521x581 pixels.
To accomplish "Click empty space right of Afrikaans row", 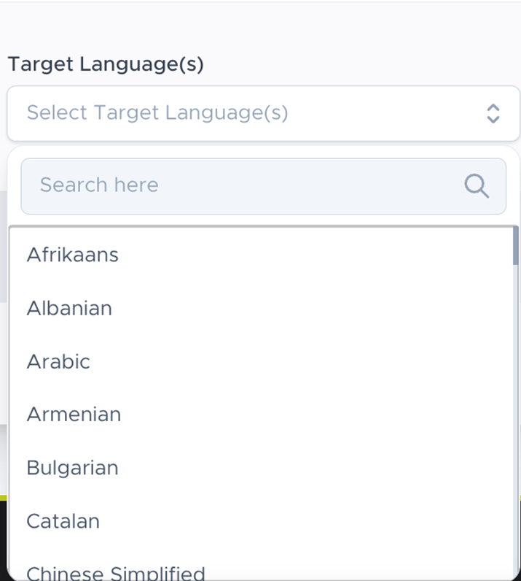I will 328,255.
